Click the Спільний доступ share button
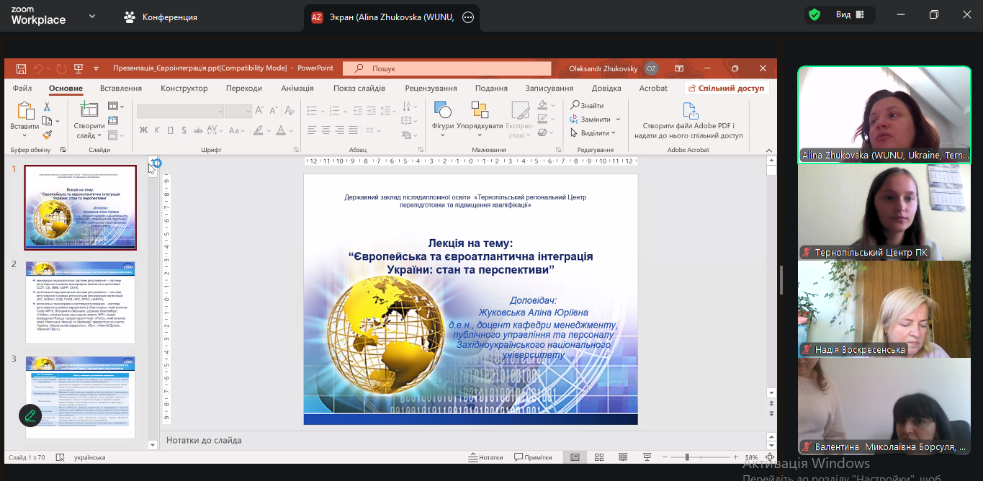 726,89
